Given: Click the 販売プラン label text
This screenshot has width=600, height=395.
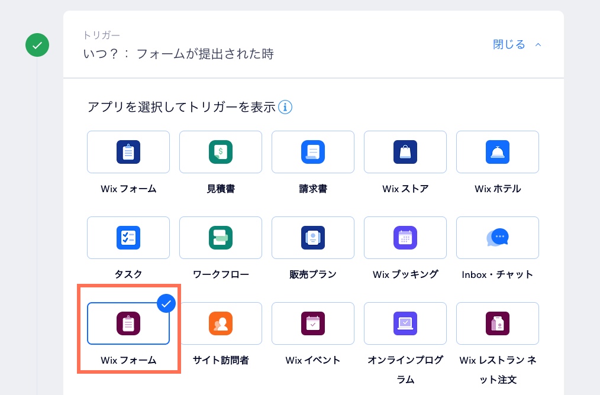Looking at the screenshot, I should (313, 274).
